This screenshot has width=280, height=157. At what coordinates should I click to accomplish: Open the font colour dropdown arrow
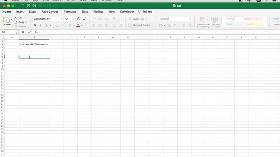pos(82,25)
